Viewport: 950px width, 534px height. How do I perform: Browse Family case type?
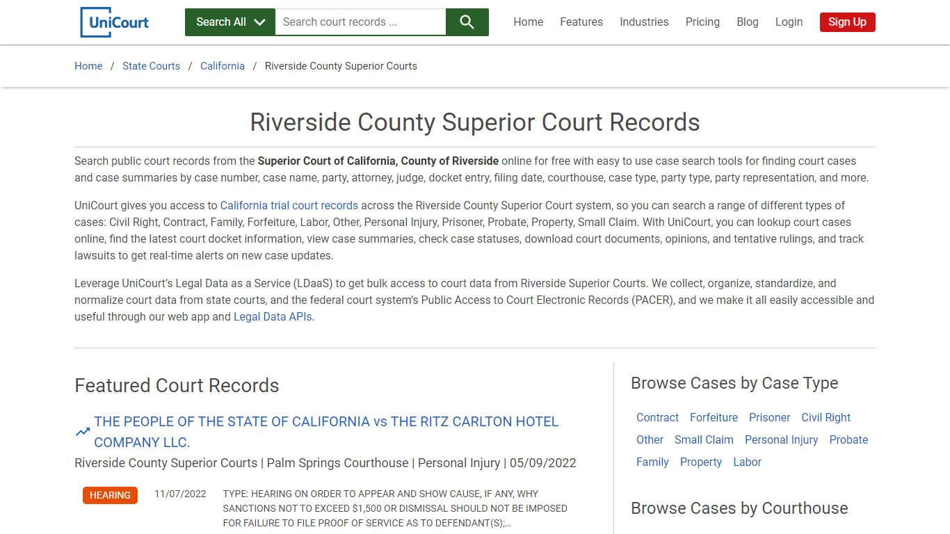pyautogui.click(x=652, y=462)
